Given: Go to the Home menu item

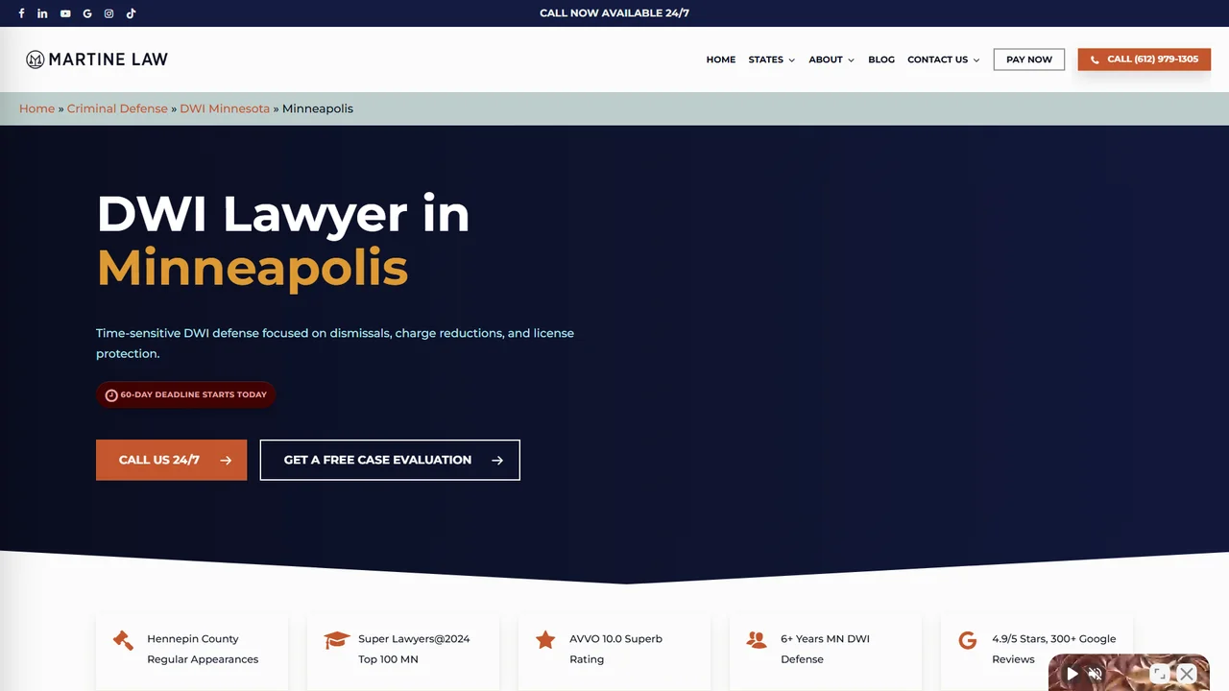Looking at the screenshot, I should tap(721, 60).
